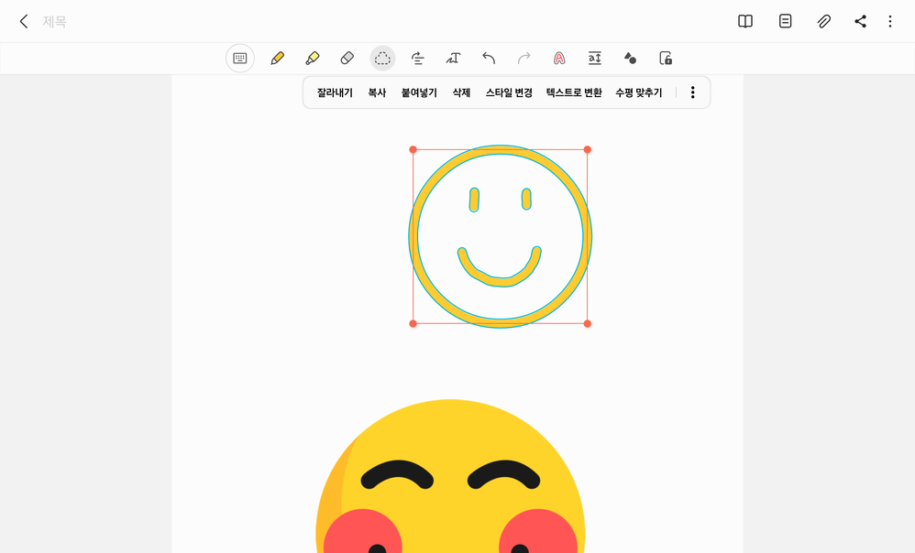Click the handwriting to text icon
The image size is (915, 553).
click(x=454, y=59)
